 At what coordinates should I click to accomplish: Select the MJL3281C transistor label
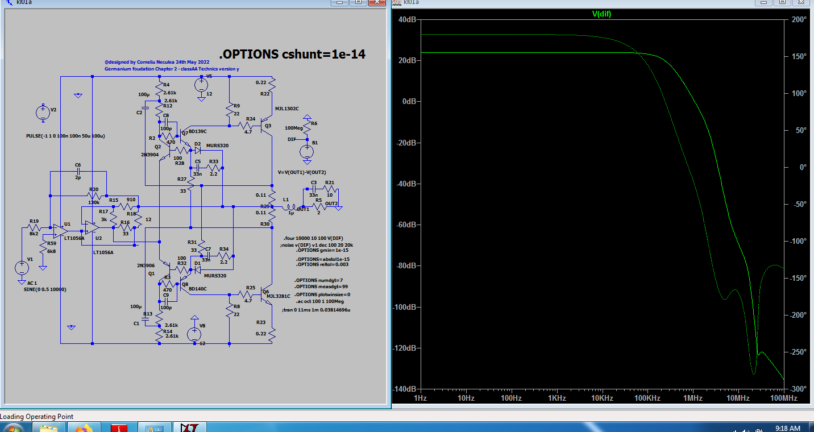point(279,296)
